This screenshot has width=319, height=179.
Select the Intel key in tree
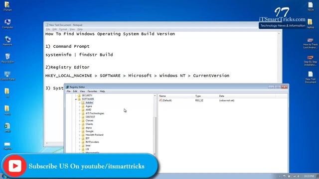(88, 146)
